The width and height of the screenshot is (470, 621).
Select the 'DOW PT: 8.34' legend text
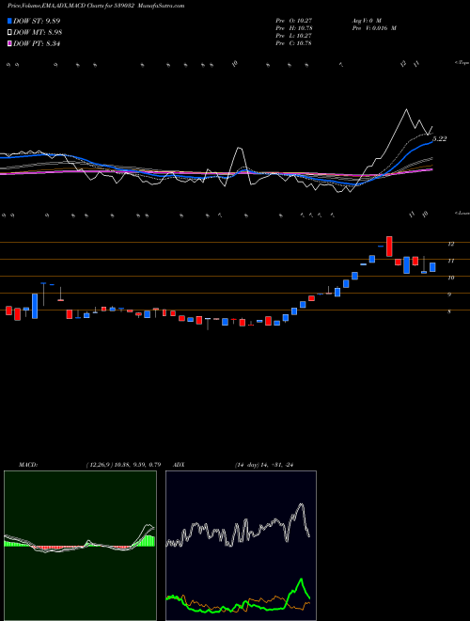[x=37, y=44]
